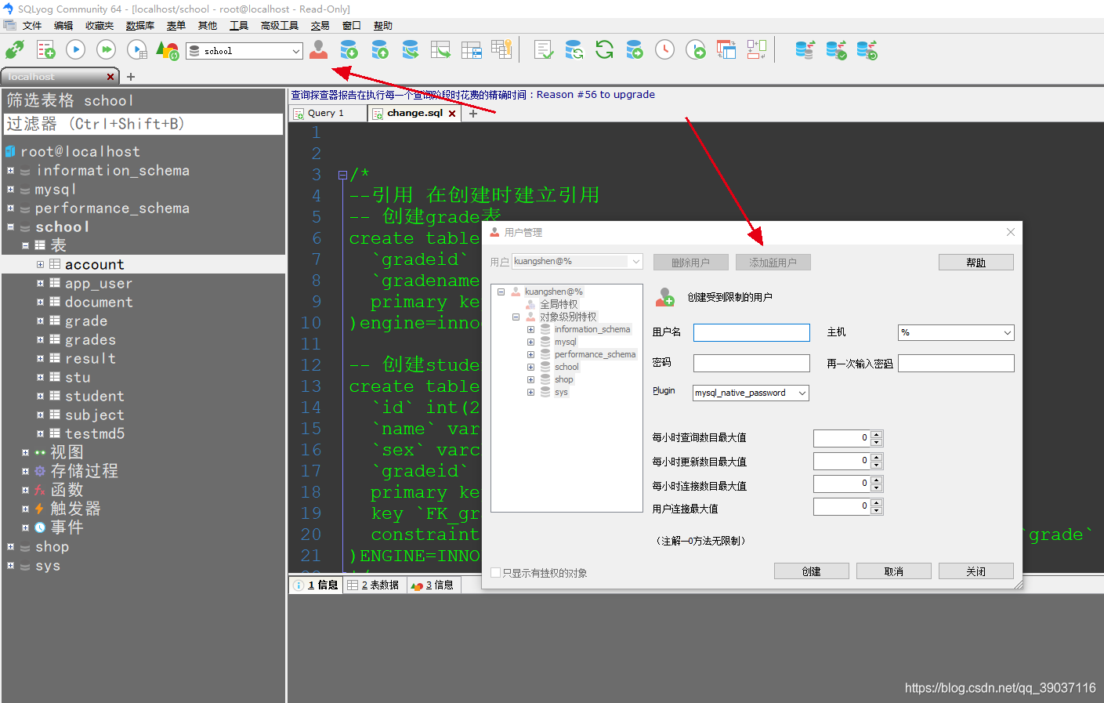Click the 帮助 button in user dialog

point(976,263)
